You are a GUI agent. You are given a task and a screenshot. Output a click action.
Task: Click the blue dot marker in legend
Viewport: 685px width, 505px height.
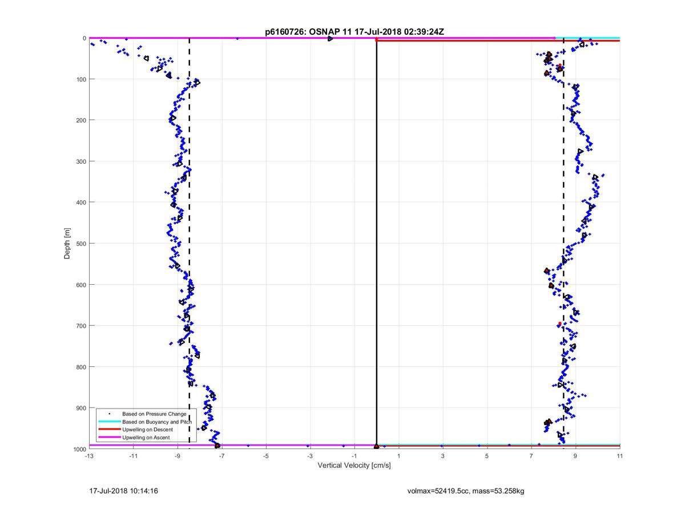pos(109,413)
